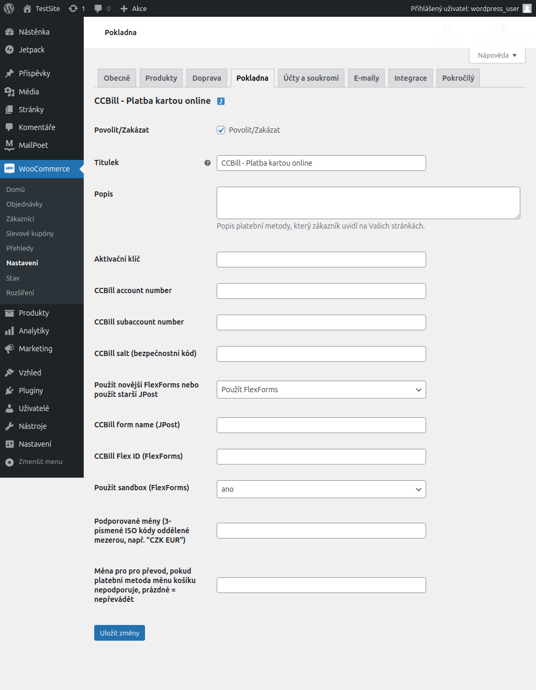Open bold Nastavení in WooCommerce submenu

pyautogui.click(x=22, y=263)
